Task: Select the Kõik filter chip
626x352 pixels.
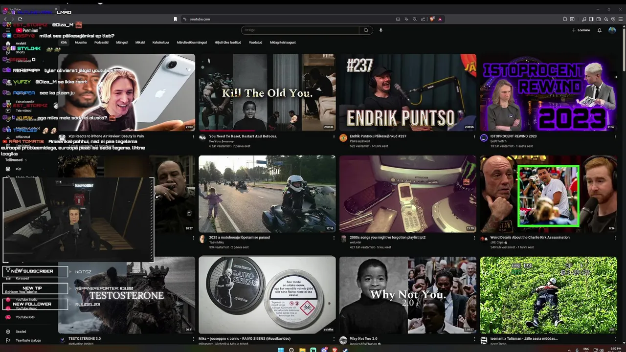Action: (64, 43)
